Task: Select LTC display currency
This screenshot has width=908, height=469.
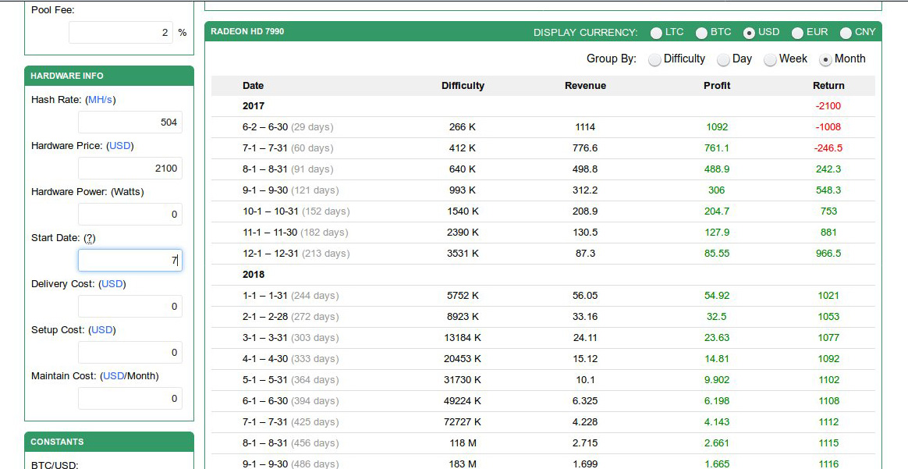Action: 656,33
